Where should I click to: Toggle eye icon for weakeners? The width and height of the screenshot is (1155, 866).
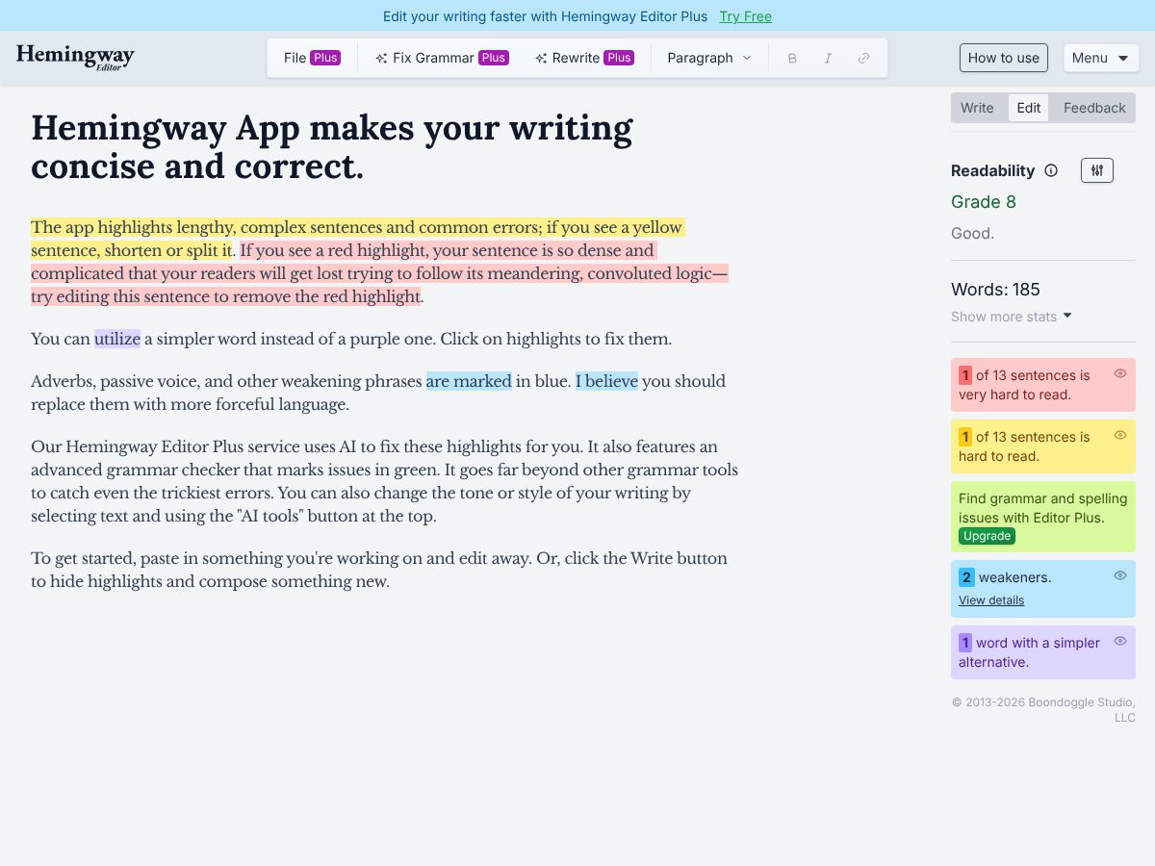1120,575
